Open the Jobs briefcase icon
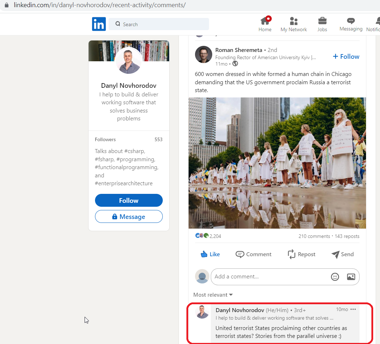This screenshot has width=380, height=344. click(322, 21)
